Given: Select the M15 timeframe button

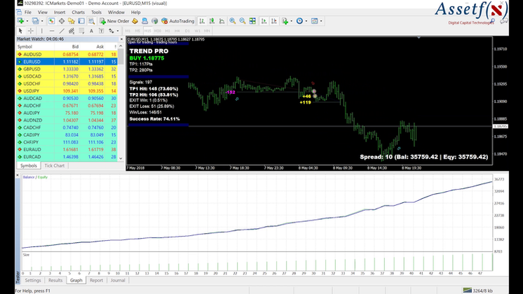Looking at the screenshot, I should 147,31.
